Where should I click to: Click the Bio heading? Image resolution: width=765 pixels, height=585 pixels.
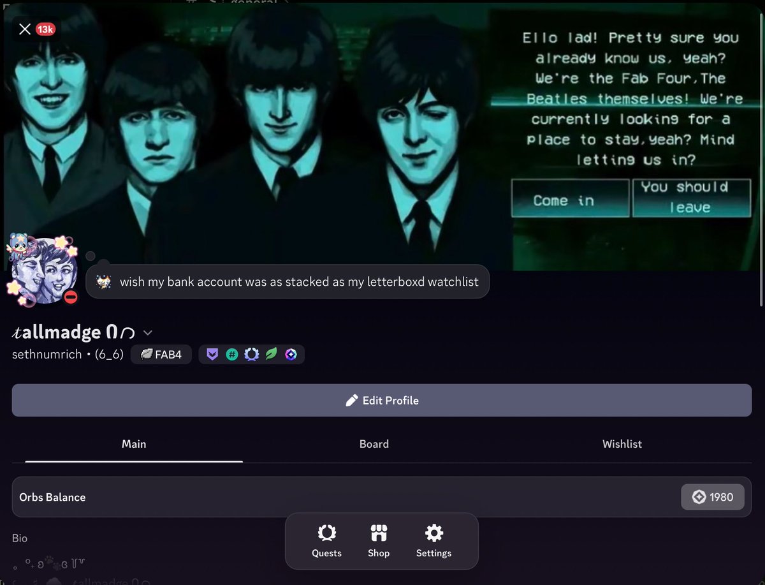coord(20,538)
